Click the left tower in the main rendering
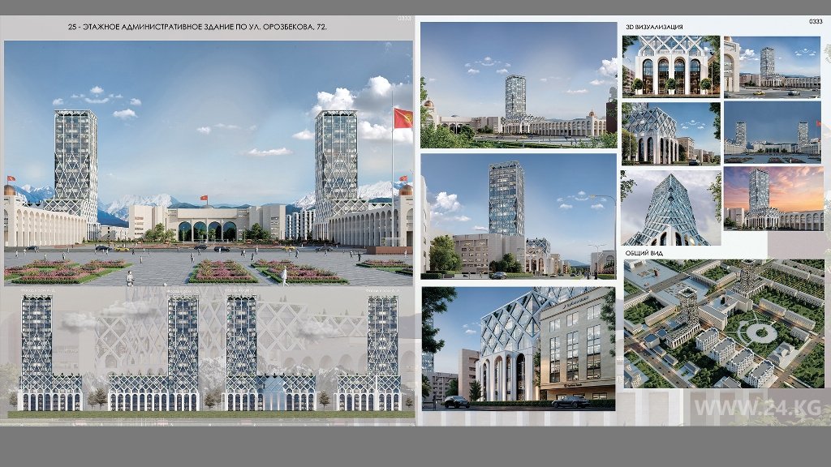 click(x=76, y=162)
